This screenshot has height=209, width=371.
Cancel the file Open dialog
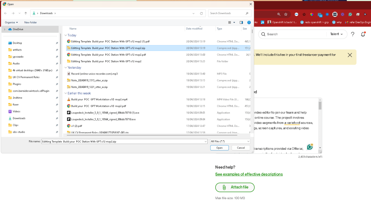tap(241, 148)
